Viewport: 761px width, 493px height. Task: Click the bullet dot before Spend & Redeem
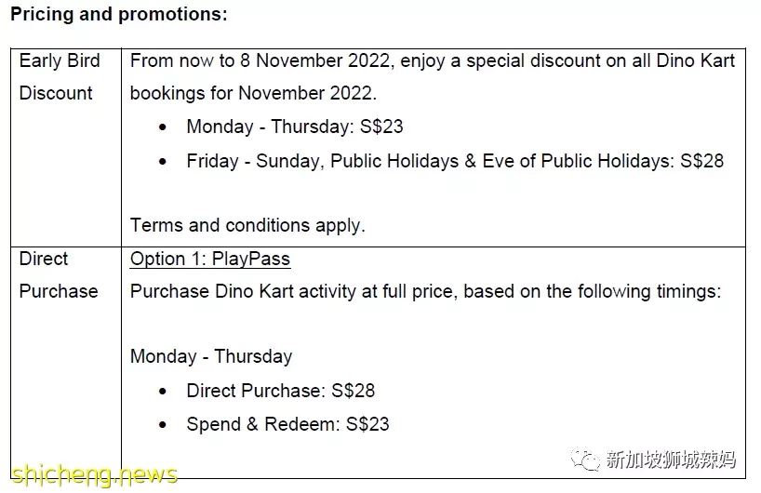click(163, 425)
